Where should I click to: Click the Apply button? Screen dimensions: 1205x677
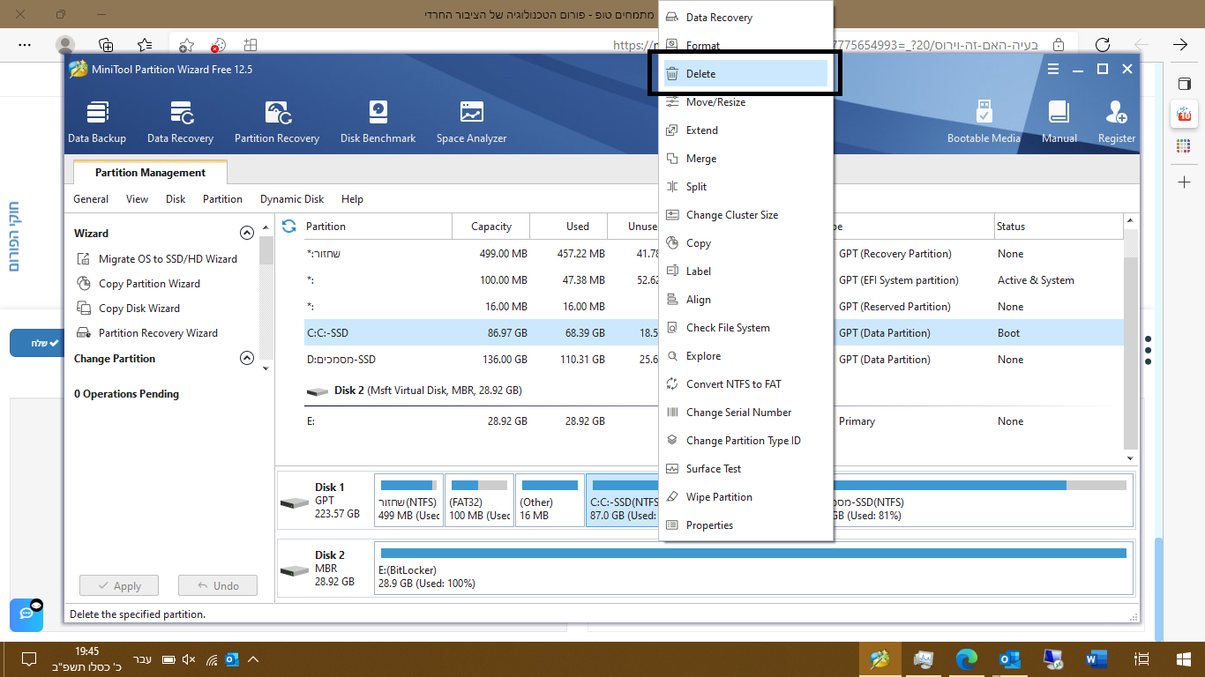(x=119, y=586)
